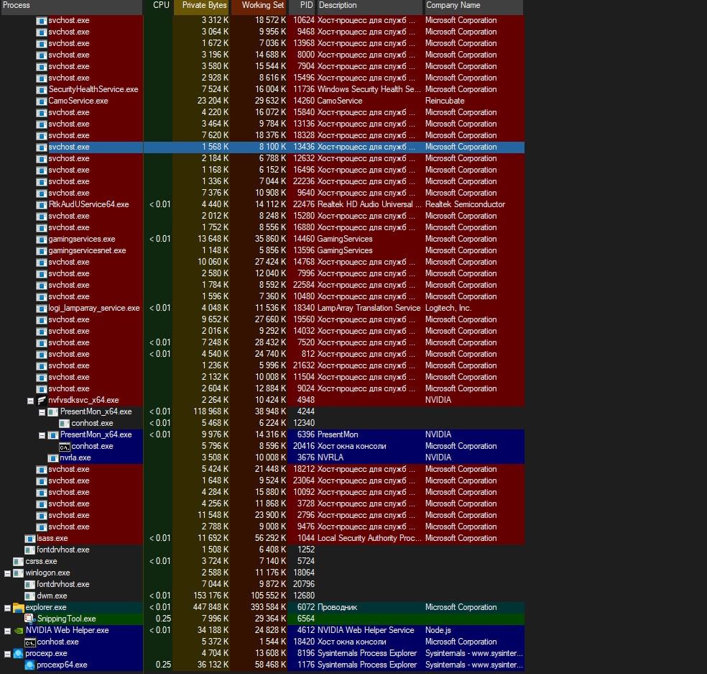Click the gamingservices.exe process icon
707x674 pixels.
(x=42, y=240)
